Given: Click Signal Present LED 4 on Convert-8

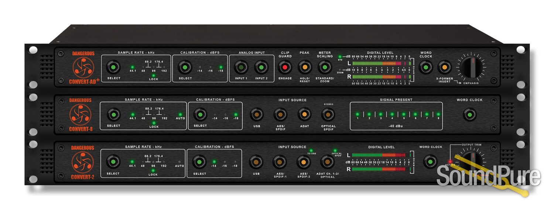Looking at the screenshot, I should [x=392, y=114].
